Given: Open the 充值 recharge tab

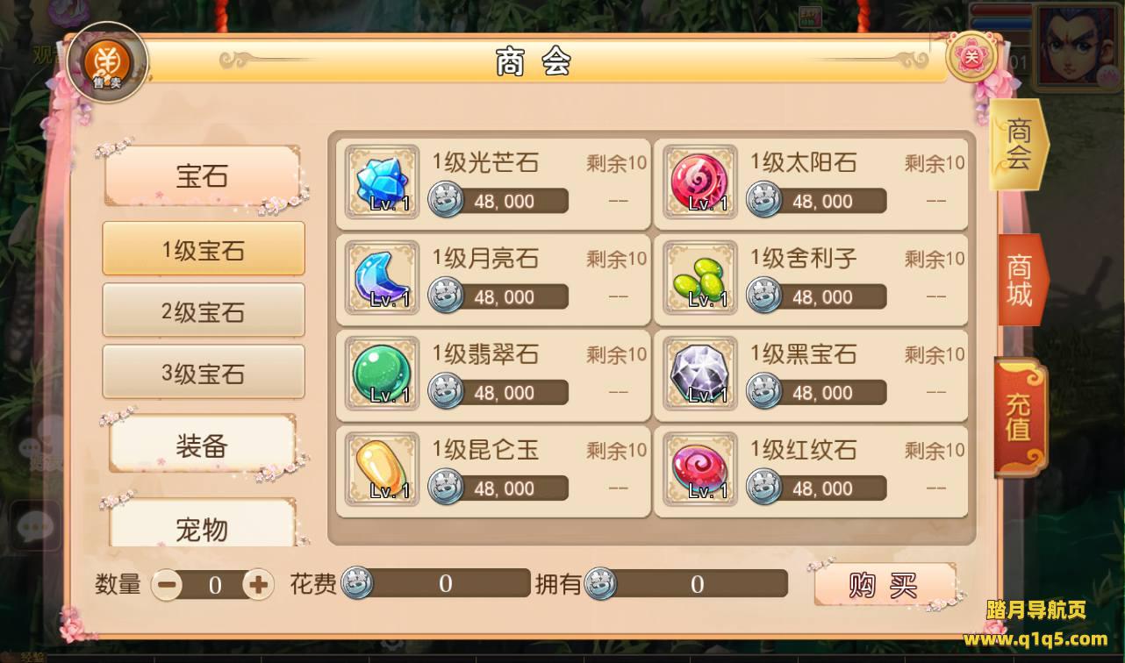Looking at the screenshot, I should (x=1020, y=417).
